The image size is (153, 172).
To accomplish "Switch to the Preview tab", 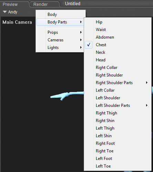I will (10, 4).
